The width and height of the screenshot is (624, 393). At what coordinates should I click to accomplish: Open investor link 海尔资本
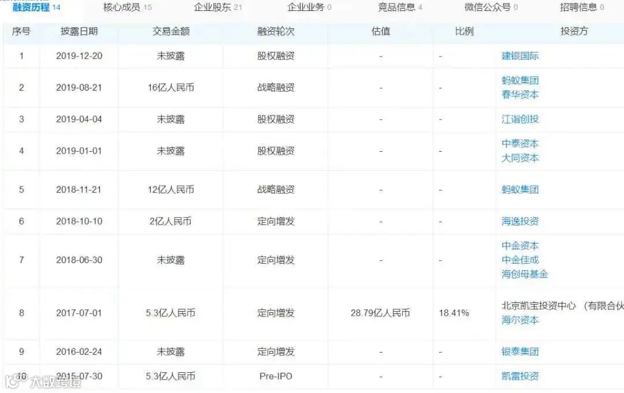[x=520, y=320]
